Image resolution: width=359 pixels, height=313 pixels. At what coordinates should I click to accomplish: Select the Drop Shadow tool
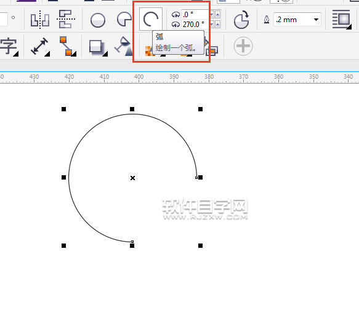(97, 47)
